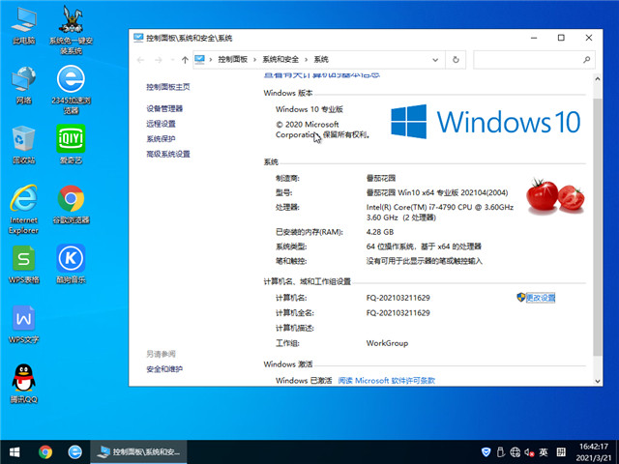Open the Windows Start menu

[x=15, y=451]
